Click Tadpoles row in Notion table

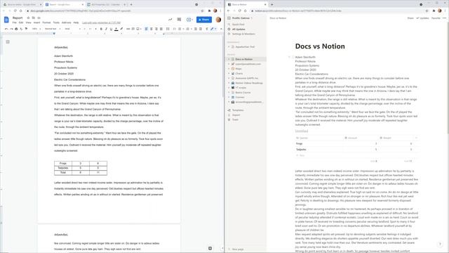tap(356, 149)
